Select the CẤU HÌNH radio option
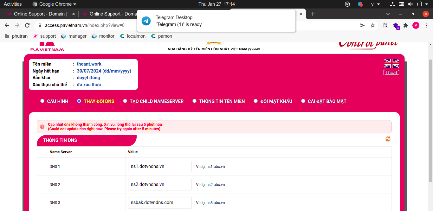This screenshot has height=211, width=433. pos(42,101)
